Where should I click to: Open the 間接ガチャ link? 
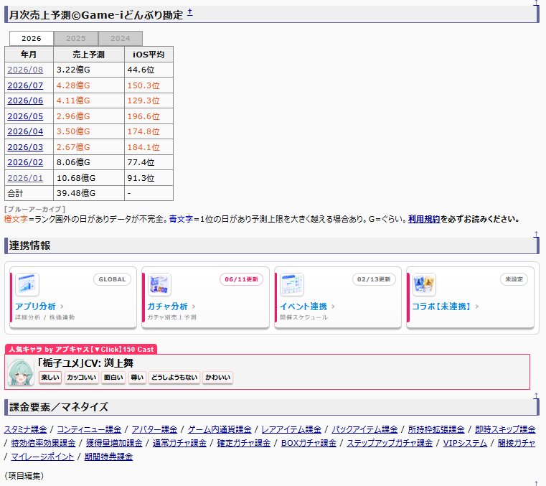(517, 443)
